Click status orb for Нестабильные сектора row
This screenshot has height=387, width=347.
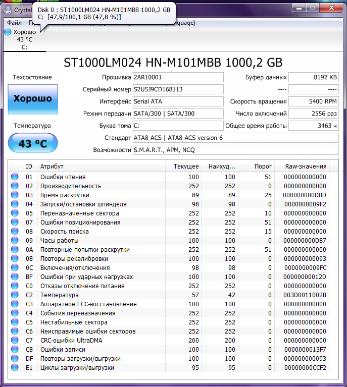15,322
